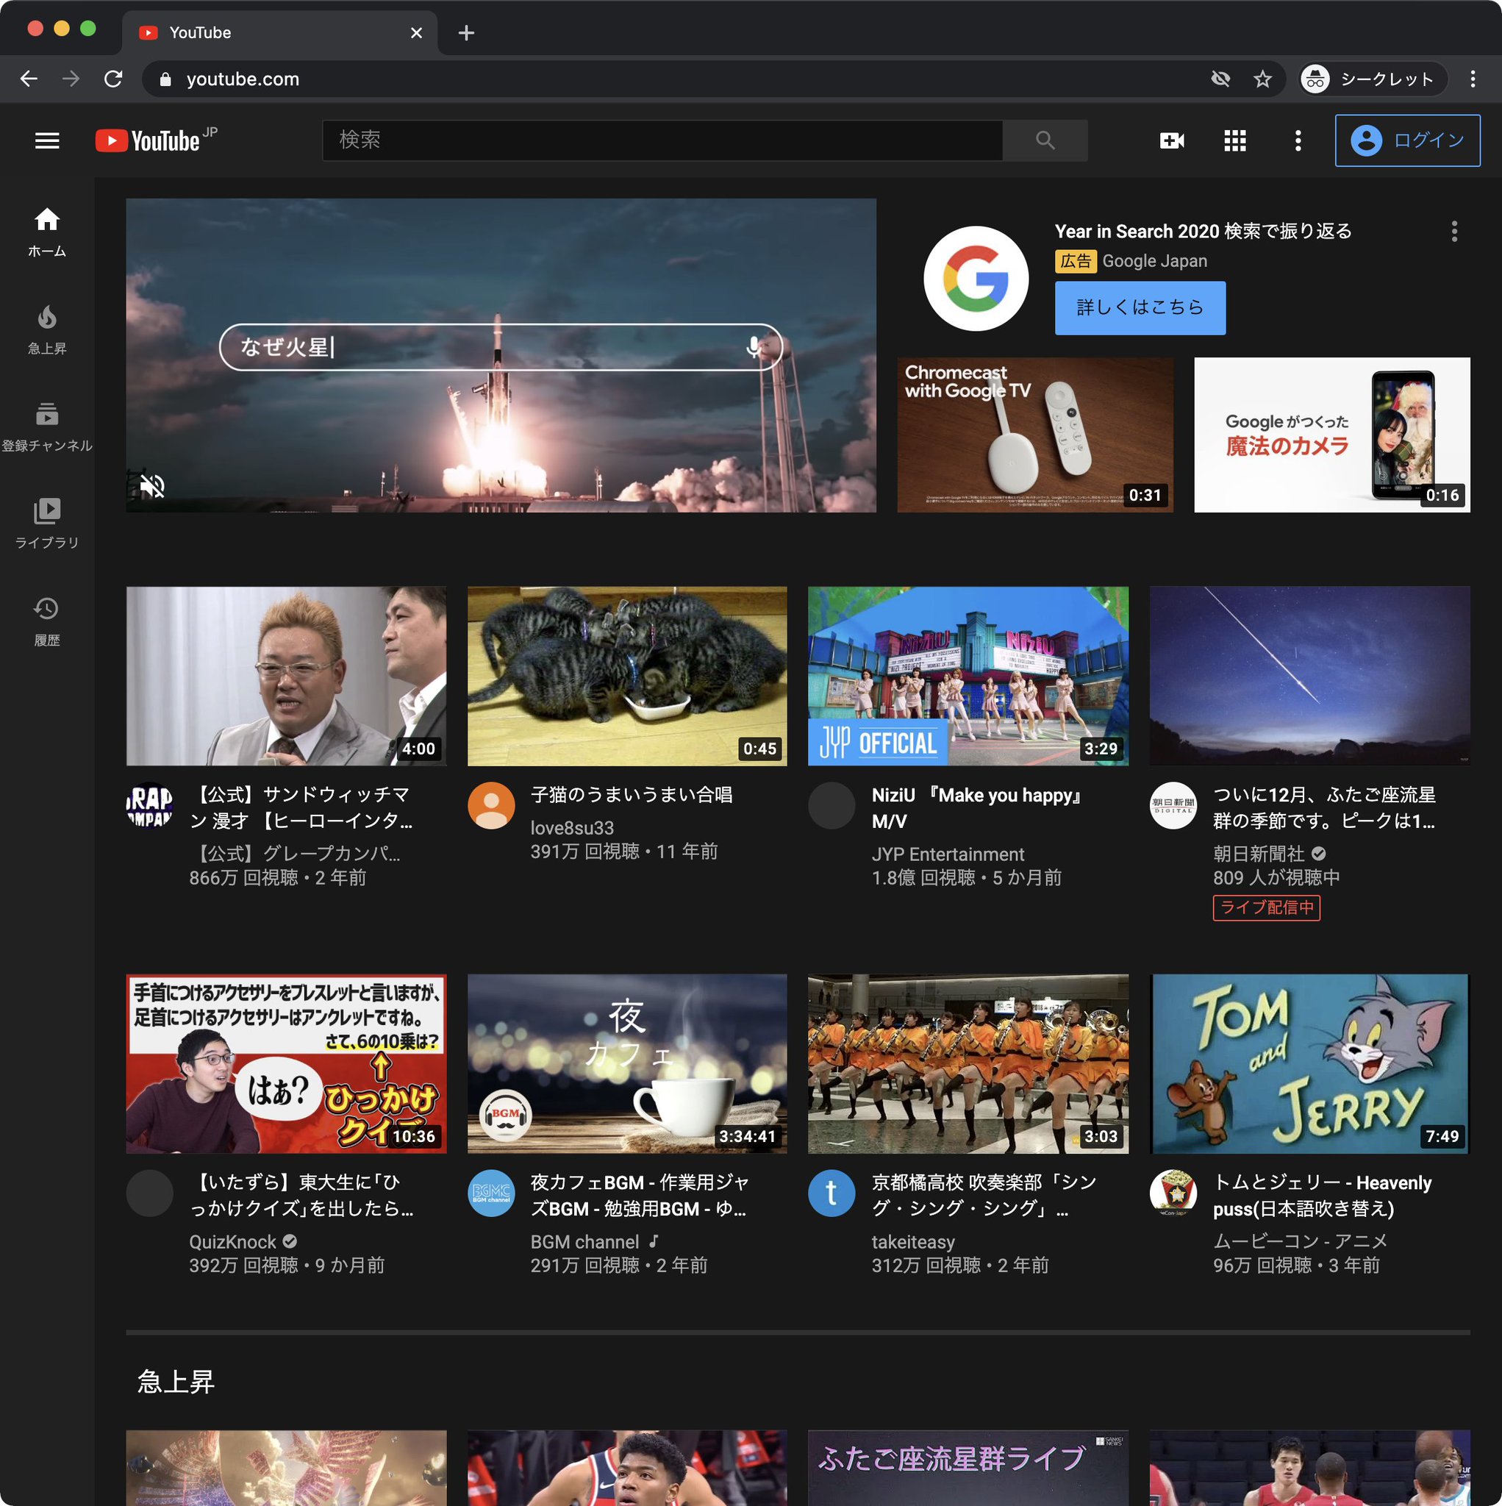Image resolution: width=1502 pixels, height=1506 pixels.
Task: Open the YouTube apps grid icon
Action: 1234,140
